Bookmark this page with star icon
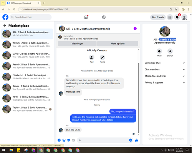This screenshot has height=153, width=192. (176, 9)
